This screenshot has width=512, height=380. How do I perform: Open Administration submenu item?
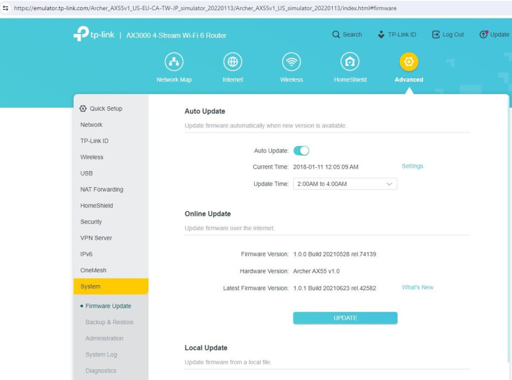pos(104,338)
